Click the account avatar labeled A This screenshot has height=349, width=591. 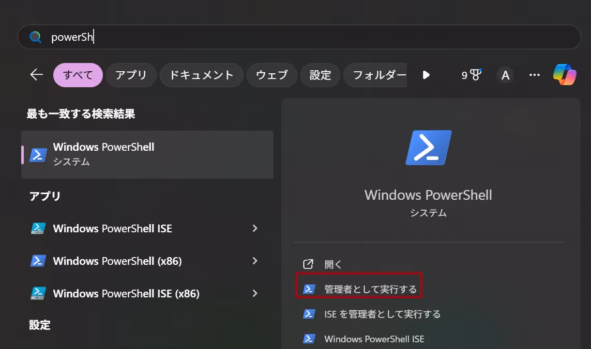pos(506,75)
